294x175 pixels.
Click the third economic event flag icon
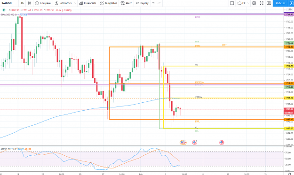pyautogui.click(x=222, y=143)
